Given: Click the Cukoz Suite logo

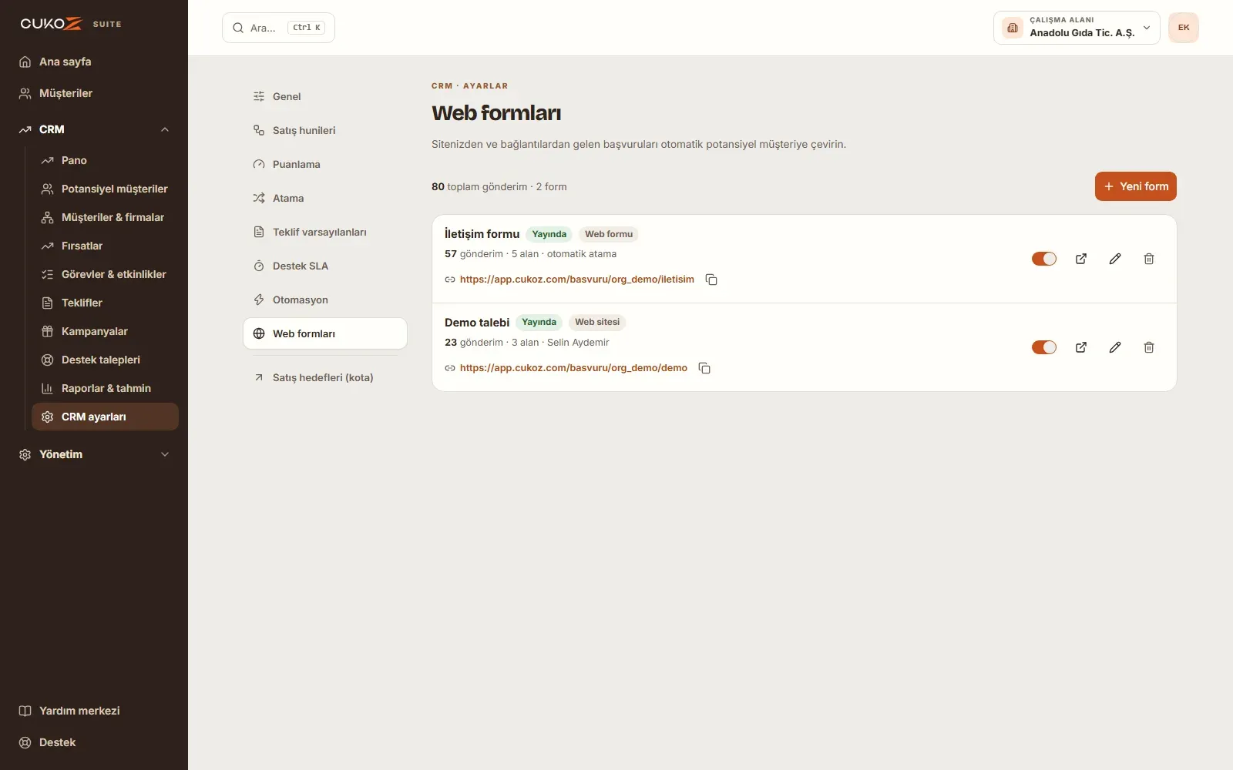Looking at the screenshot, I should pyautogui.click(x=71, y=24).
